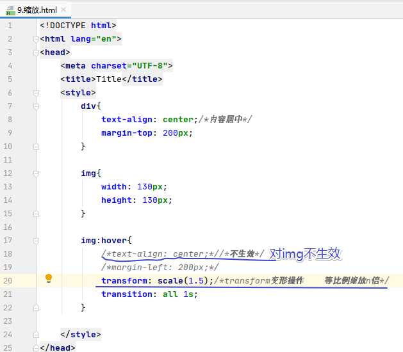The height and width of the screenshot is (352, 403).
Task: Click the fold end marker at line 22
Action: (36, 308)
